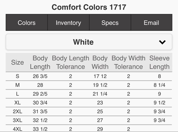Click the 9 1/2 sleeve length cell
The height and width of the screenshot is (132, 178).
[159, 102]
